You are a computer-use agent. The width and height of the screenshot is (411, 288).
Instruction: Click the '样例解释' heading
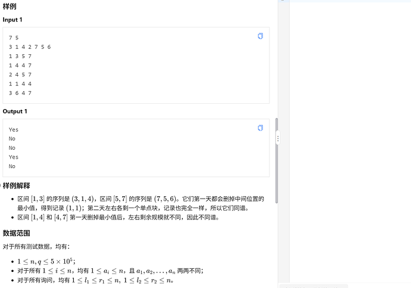click(16, 185)
